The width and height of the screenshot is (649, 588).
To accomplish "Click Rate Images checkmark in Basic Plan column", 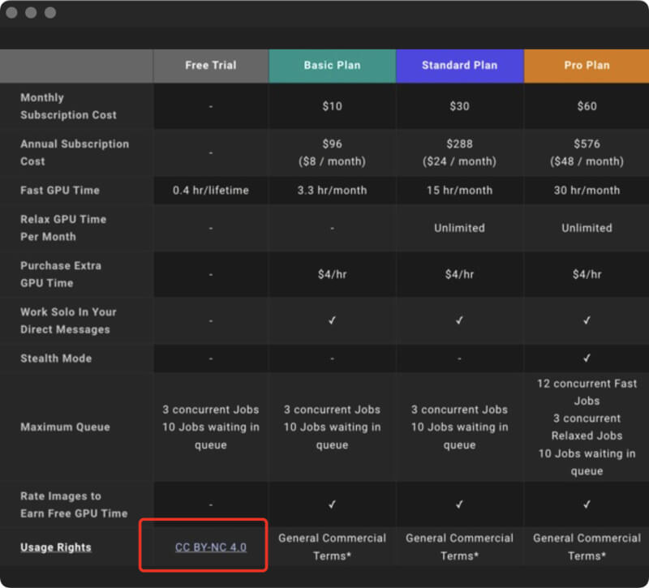I will [332, 504].
